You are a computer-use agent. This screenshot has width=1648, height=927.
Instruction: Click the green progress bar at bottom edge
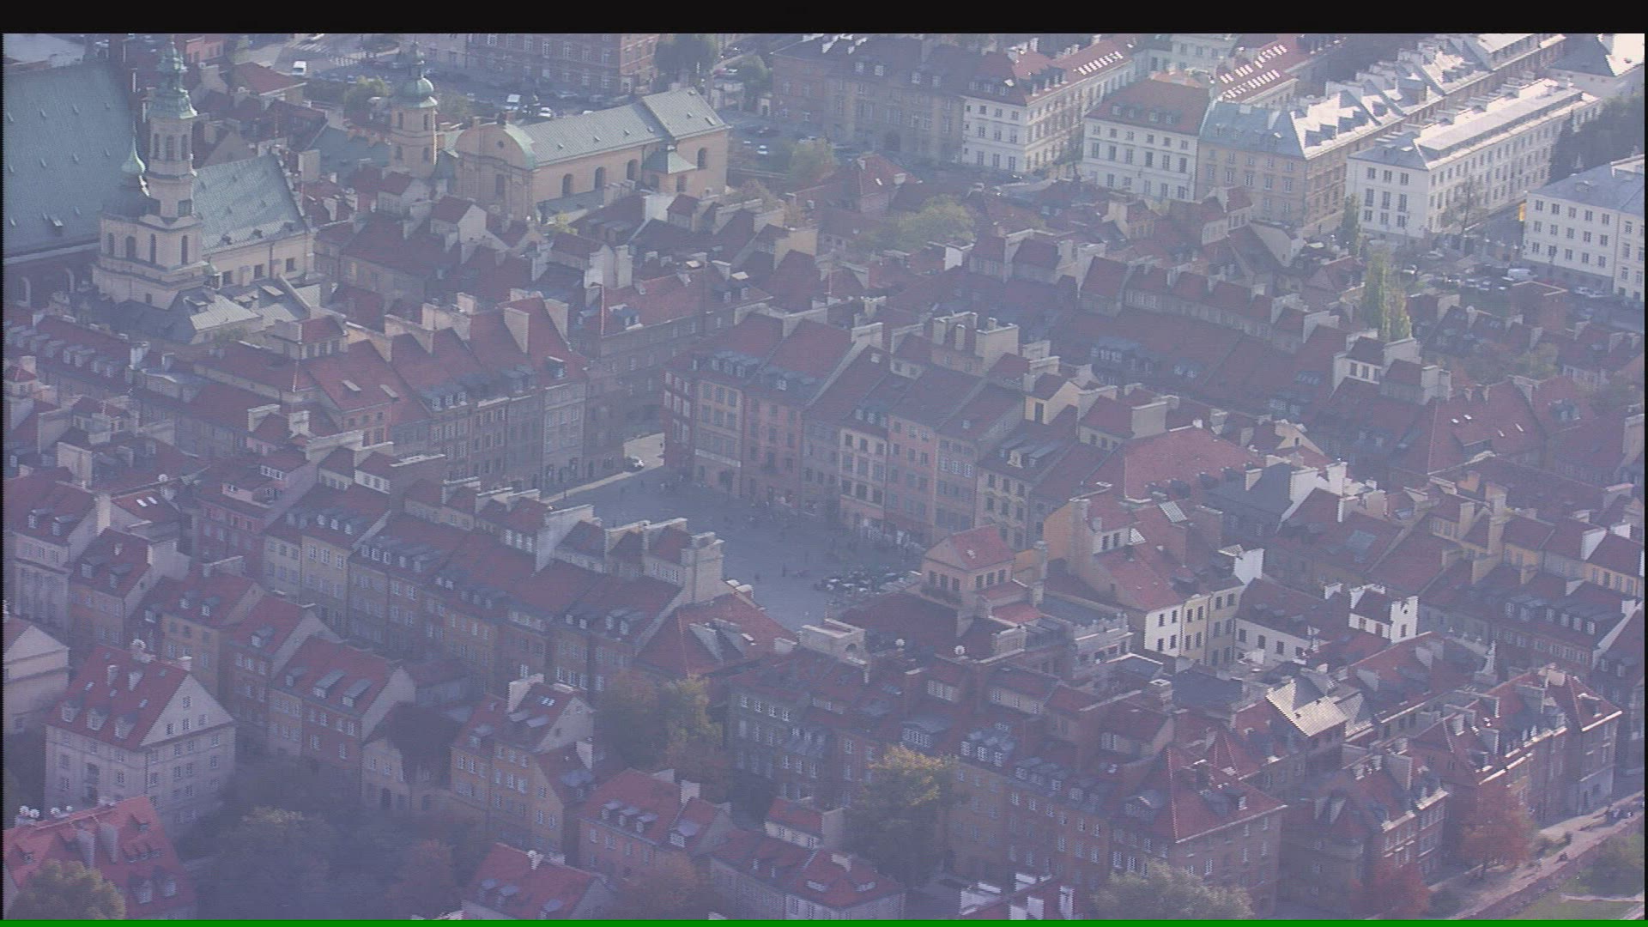(x=824, y=923)
